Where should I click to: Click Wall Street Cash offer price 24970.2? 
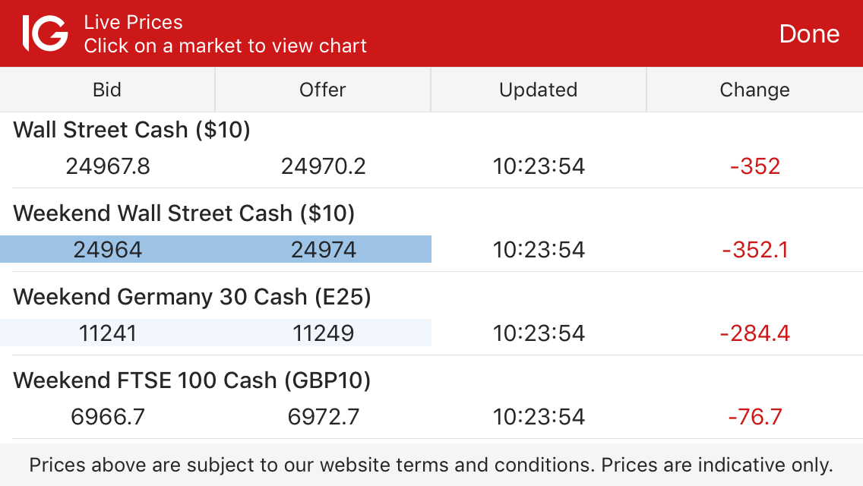point(324,166)
